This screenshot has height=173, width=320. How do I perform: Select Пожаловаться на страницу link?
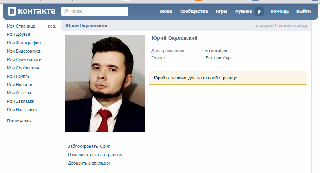(x=95, y=155)
